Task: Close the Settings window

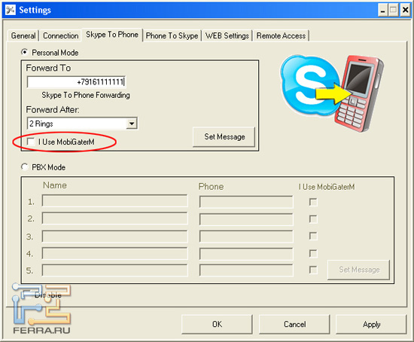Action: click(x=405, y=10)
